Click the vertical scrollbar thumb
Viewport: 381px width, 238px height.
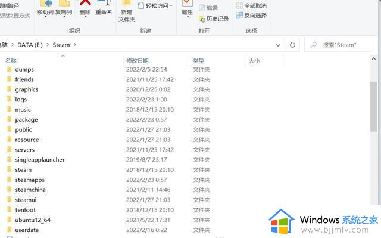click(x=374, y=107)
